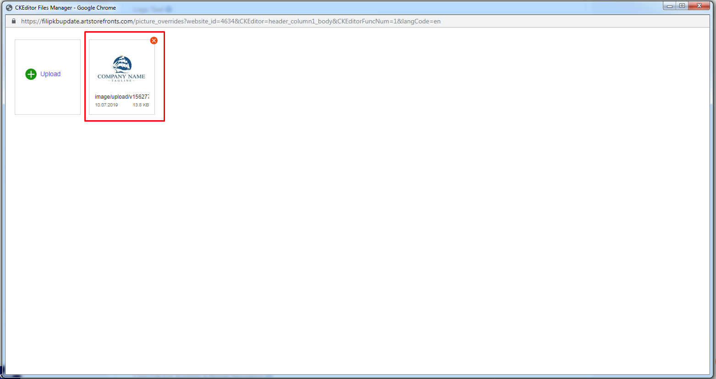This screenshot has width=716, height=379.
Task: Click the URL in the address bar
Action: coord(231,21)
